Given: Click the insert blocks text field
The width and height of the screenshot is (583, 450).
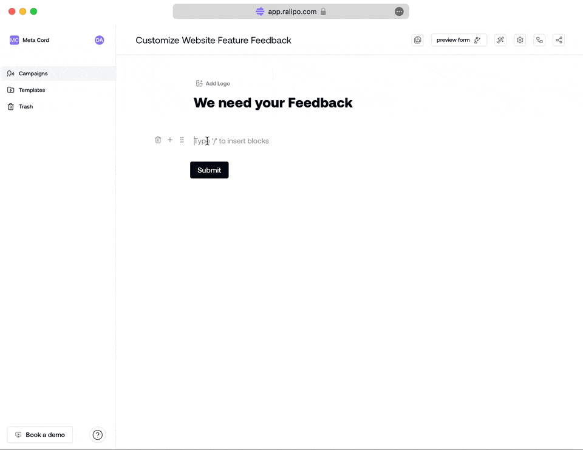Looking at the screenshot, I should [243, 141].
